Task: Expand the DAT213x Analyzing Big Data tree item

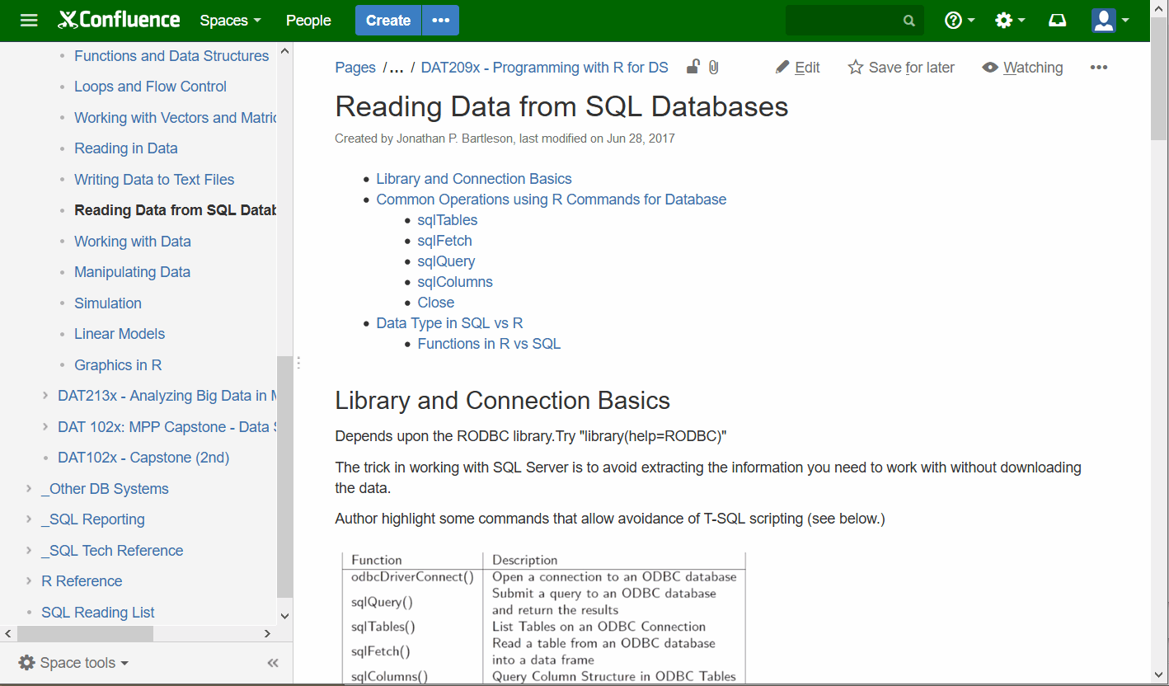Action: [45, 396]
